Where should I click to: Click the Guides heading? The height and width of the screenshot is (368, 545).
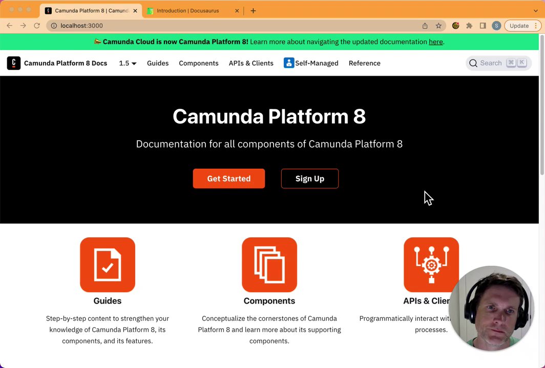108,301
